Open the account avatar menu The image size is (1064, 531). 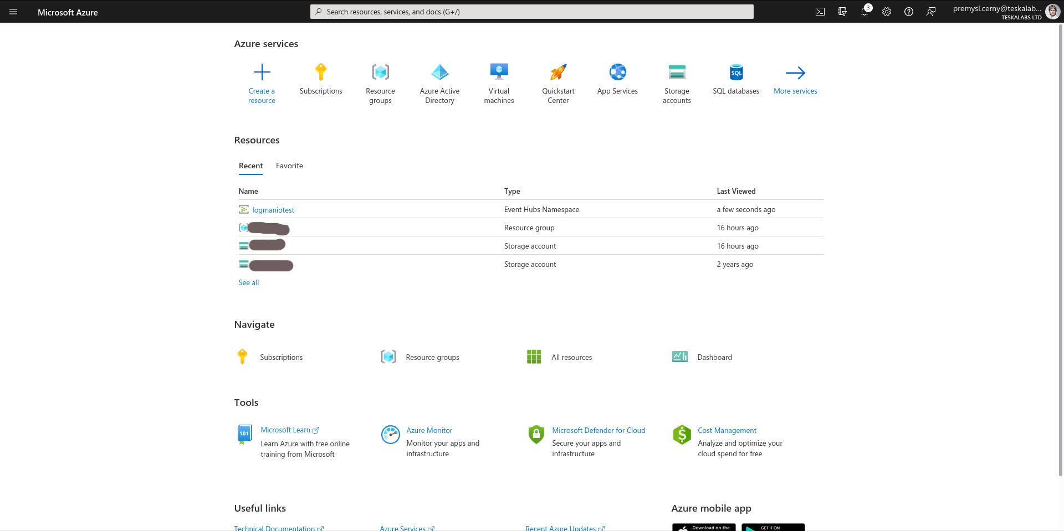tap(1052, 11)
